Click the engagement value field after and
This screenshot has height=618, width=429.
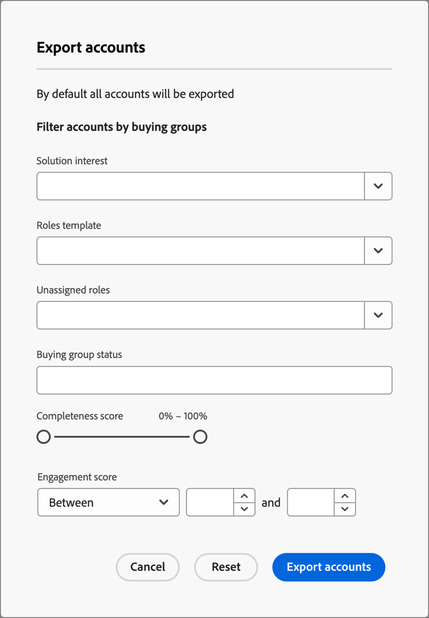pos(312,502)
